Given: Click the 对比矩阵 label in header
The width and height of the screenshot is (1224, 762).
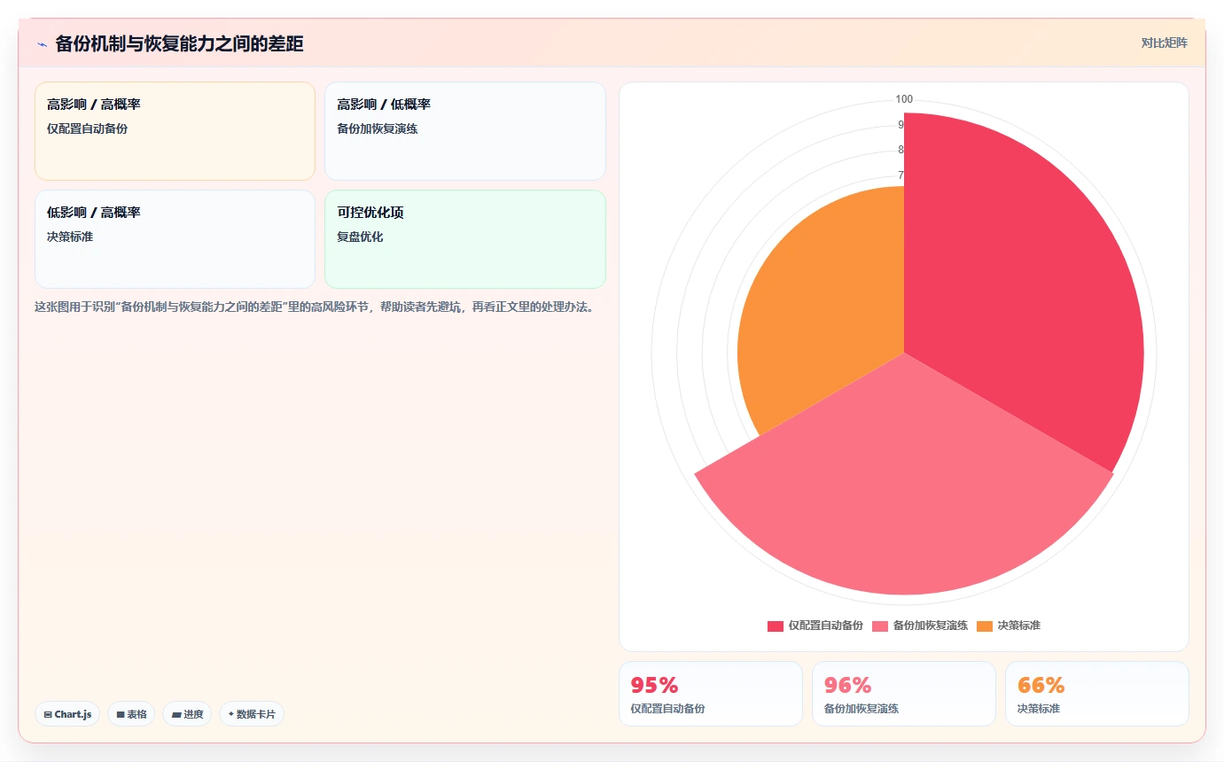Looking at the screenshot, I should click(1164, 43).
